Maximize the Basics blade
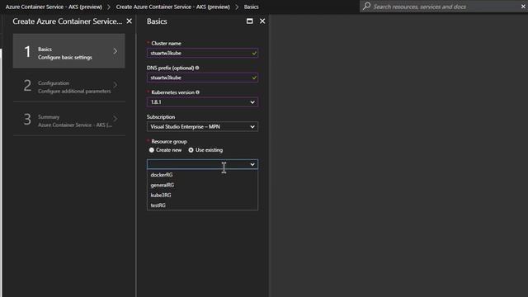The height and width of the screenshot is (297, 528). click(x=249, y=21)
